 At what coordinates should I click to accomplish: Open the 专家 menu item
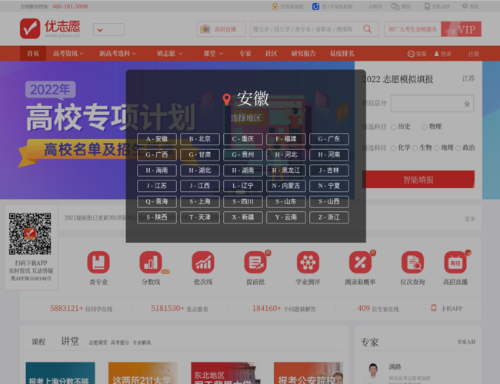(x=245, y=54)
